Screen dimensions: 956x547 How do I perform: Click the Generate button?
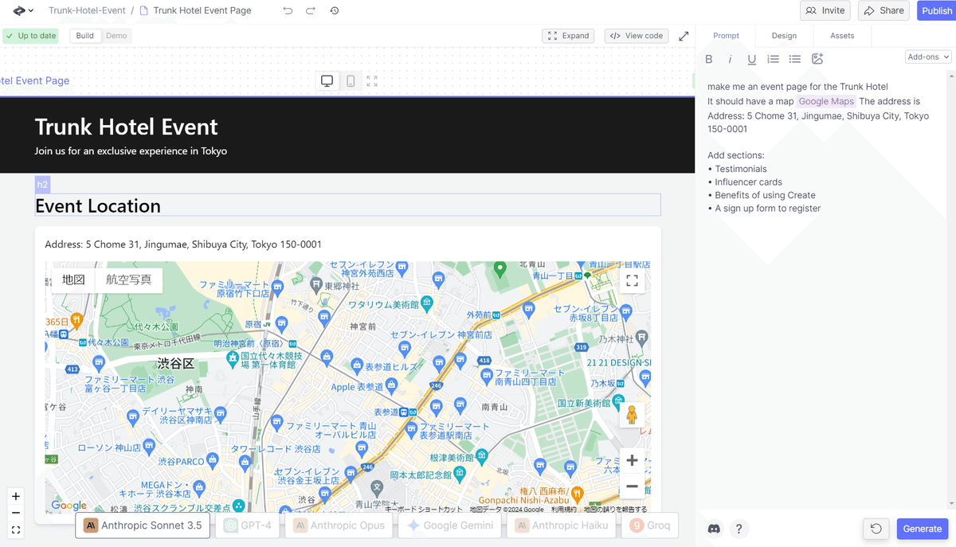coord(923,529)
